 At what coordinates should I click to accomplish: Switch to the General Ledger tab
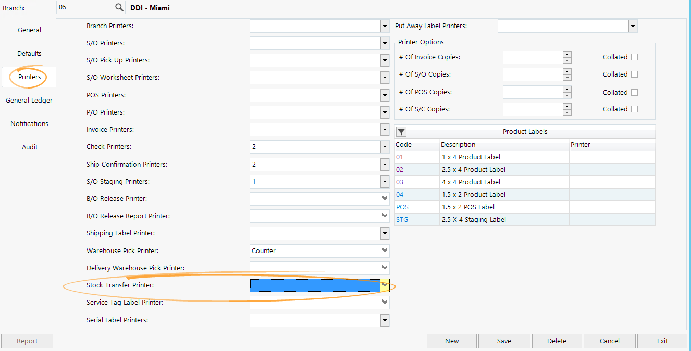pyautogui.click(x=29, y=100)
